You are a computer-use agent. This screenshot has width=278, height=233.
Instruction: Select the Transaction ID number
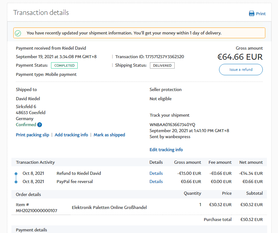[x=165, y=57]
